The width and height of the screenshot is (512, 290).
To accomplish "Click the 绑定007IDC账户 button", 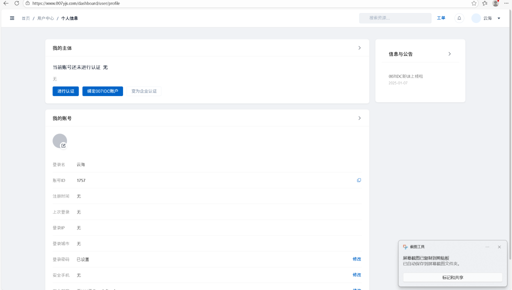I will tap(102, 91).
